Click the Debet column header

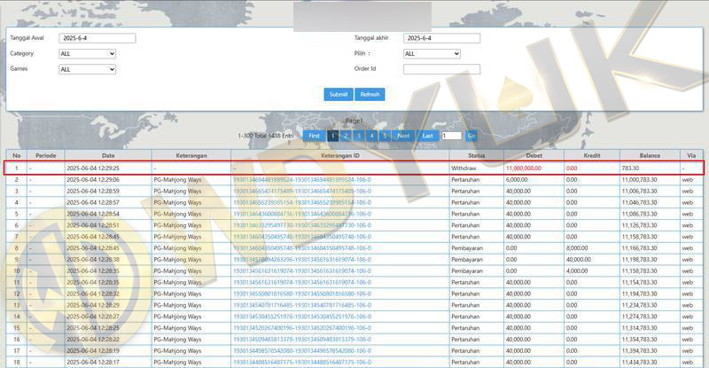[534, 155]
